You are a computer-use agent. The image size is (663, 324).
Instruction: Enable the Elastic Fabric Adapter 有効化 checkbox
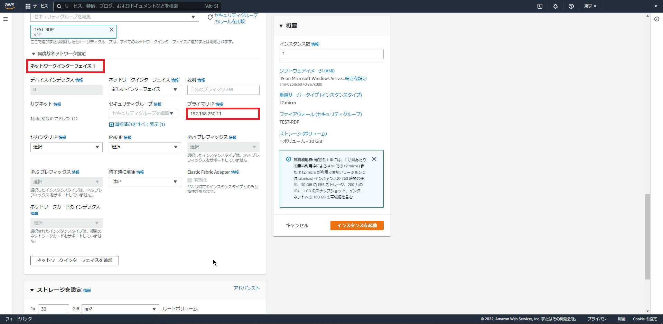[x=189, y=180]
